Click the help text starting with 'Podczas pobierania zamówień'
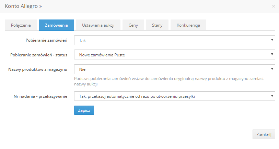Image resolution: width=279 pixels, height=149 pixels. click(169, 81)
